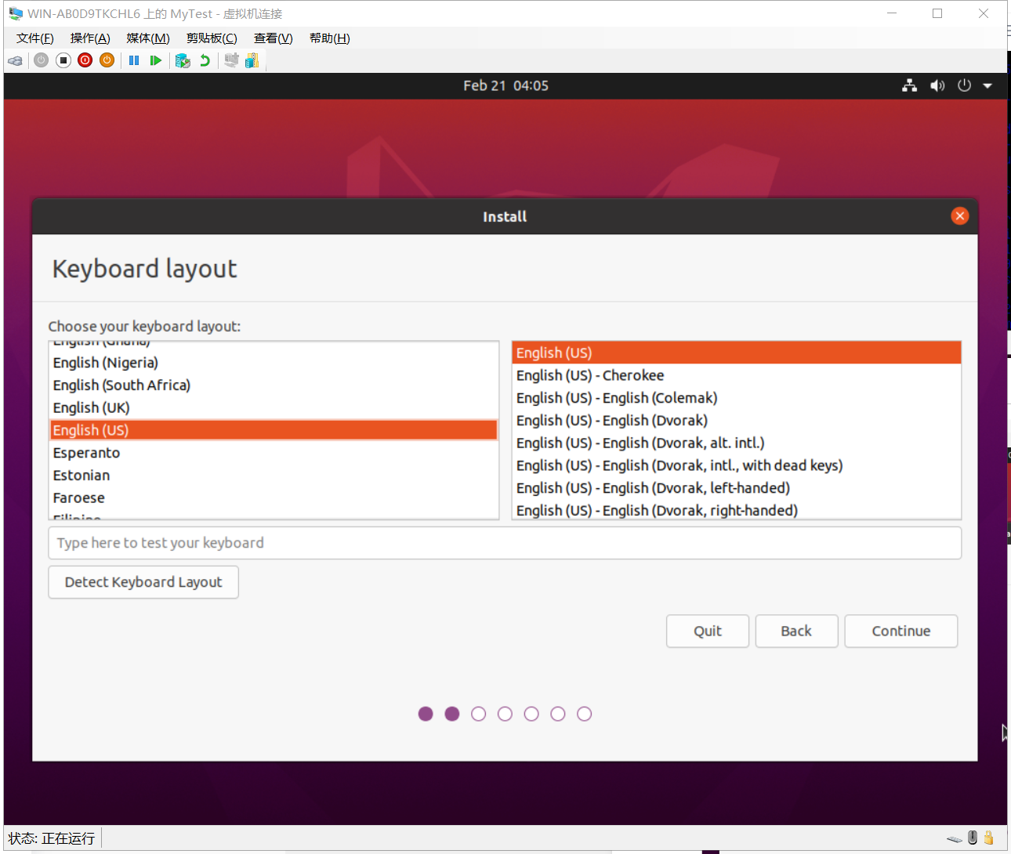Click the padlock icon in the status bar

tap(989, 838)
